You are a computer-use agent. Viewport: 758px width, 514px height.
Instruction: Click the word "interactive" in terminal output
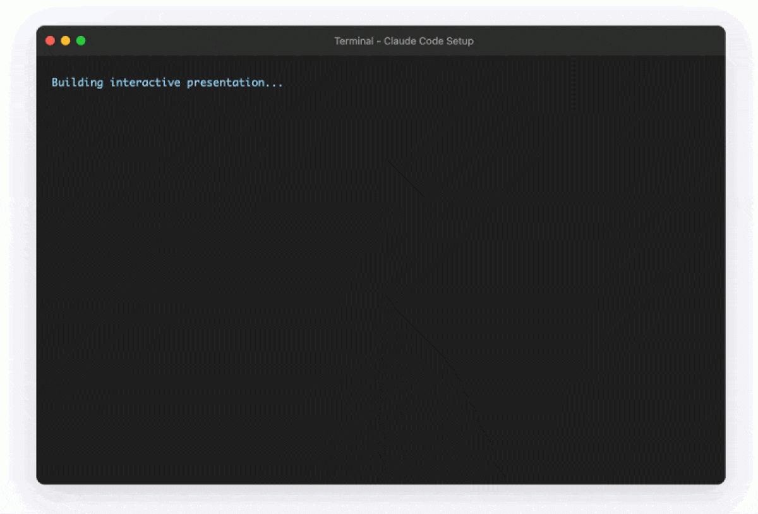[x=145, y=83]
